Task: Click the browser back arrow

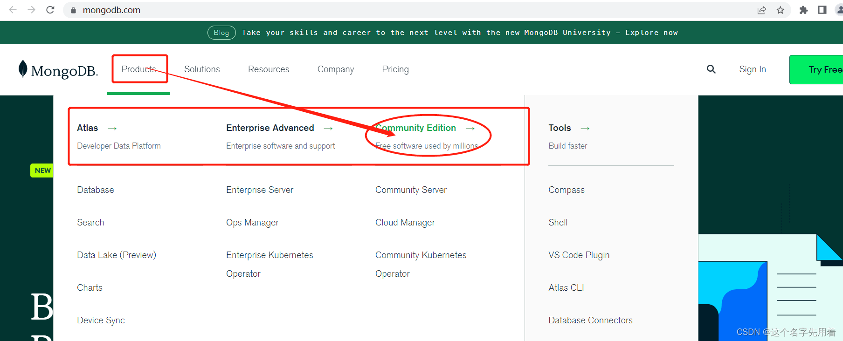Action: pyautogui.click(x=13, y=10)
